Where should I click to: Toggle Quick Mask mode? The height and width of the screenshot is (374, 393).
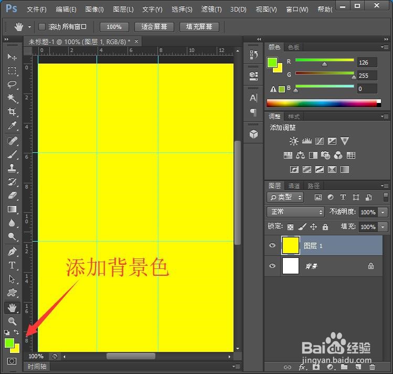(x=12, y=361)
